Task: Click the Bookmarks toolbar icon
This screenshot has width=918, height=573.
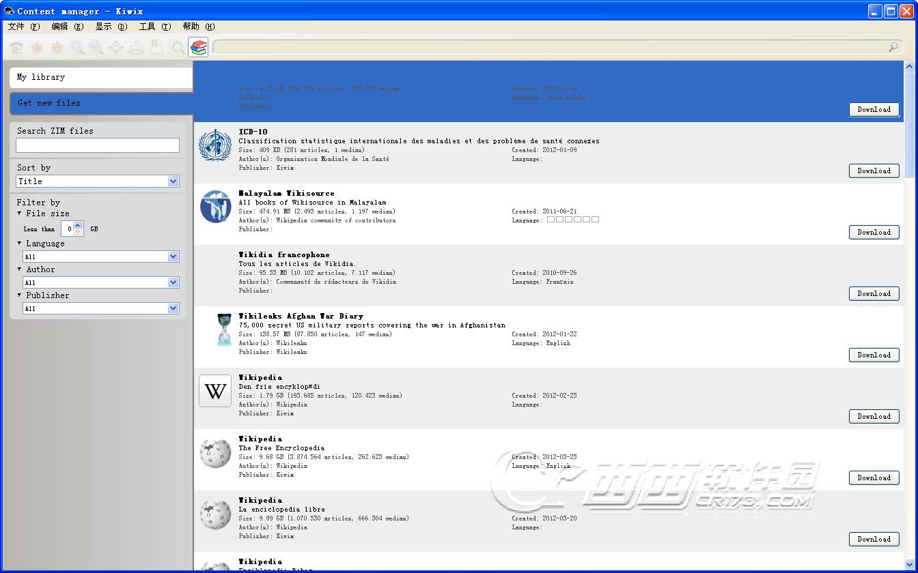Action: coord(156,47)
